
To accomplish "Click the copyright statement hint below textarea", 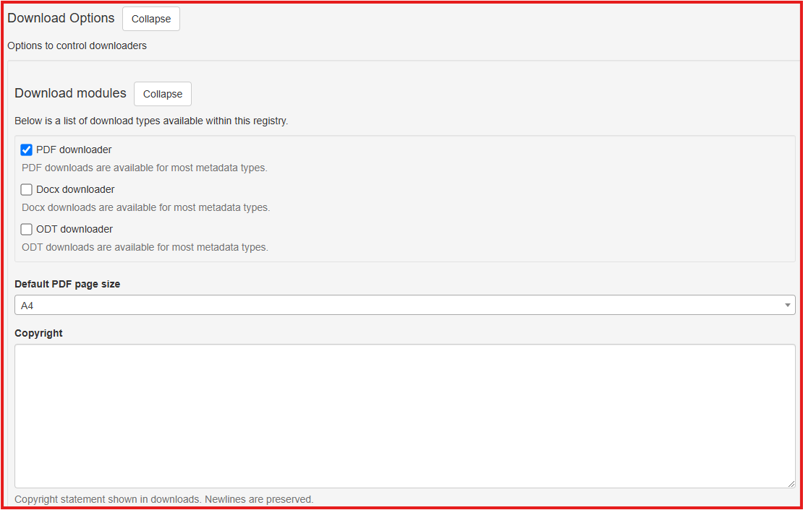I will pos(163,499).
